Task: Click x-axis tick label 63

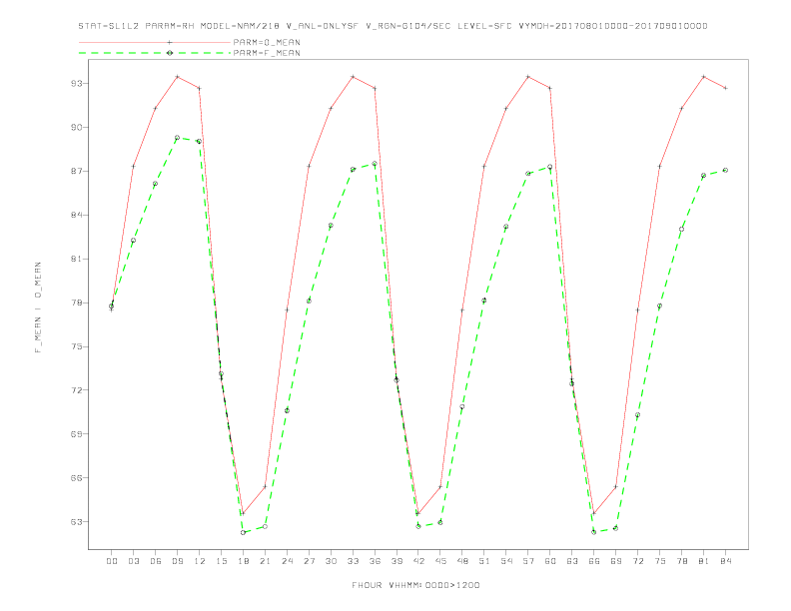Action: click(x=572, y=561)
